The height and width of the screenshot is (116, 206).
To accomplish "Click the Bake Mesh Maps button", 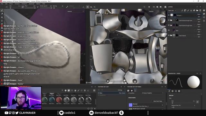I will click(x=158, y=101).
